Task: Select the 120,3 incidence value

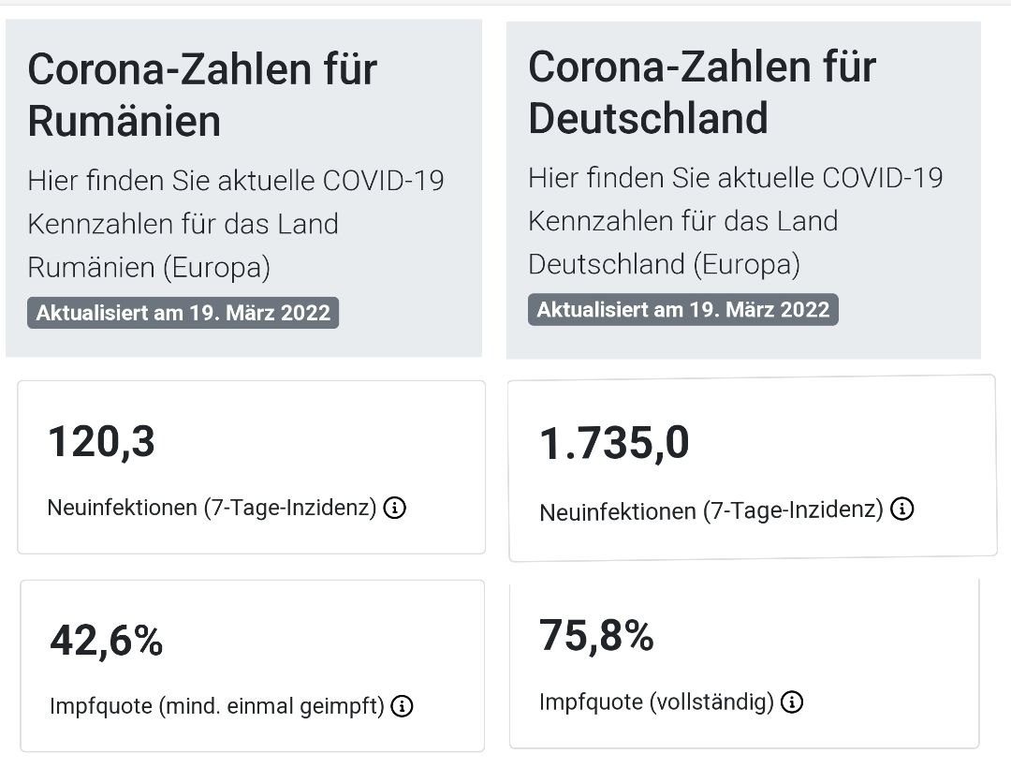Action: 101,442
